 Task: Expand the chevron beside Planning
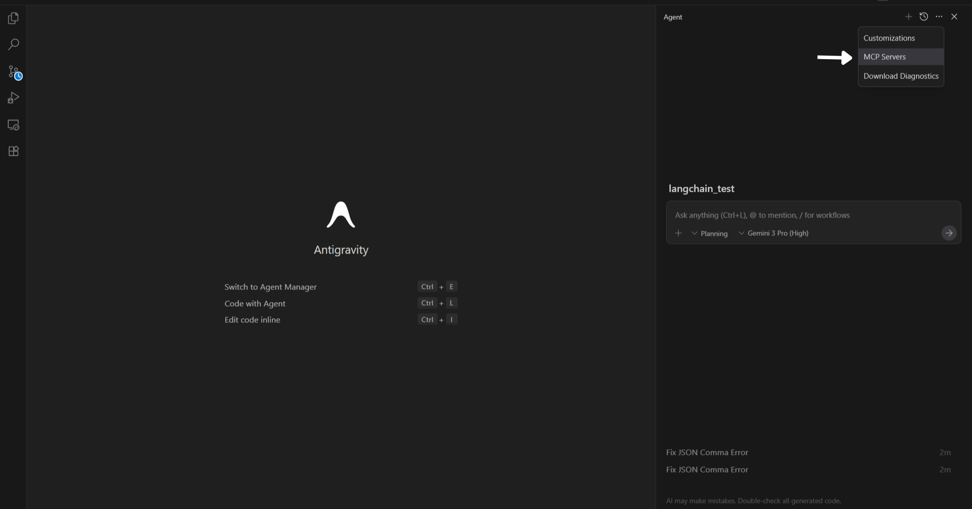pyautogui.click(x=695, y=233)
